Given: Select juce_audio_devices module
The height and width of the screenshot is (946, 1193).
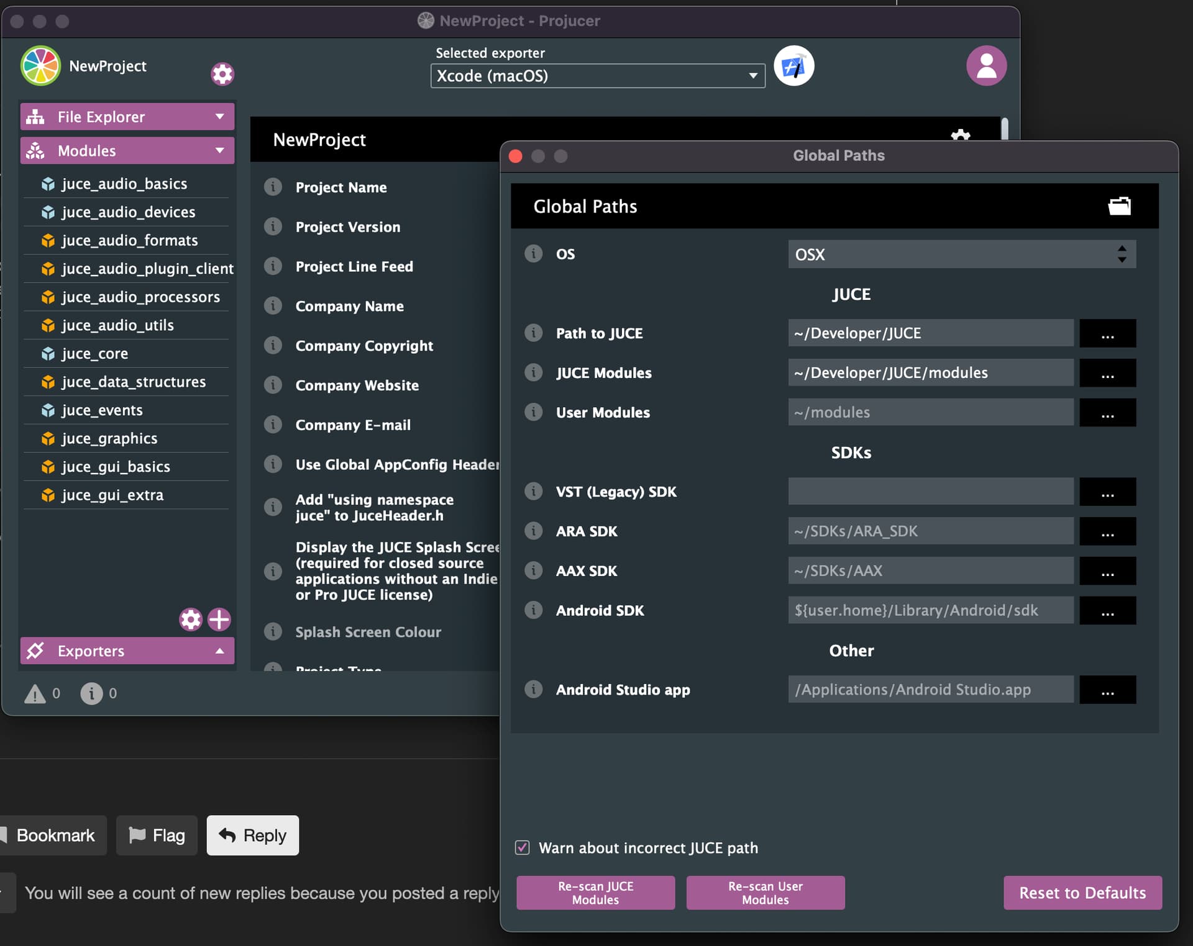Looking at the screenshot, I should pos(126,212).
